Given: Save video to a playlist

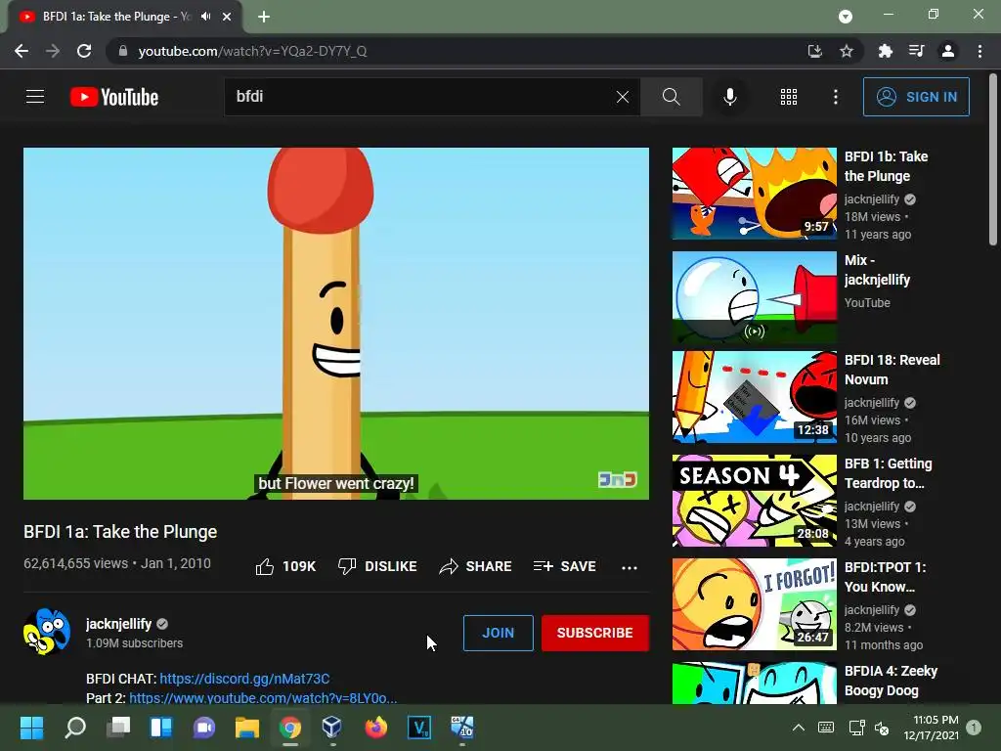Looking at the screenshot, I should (564, 566).
